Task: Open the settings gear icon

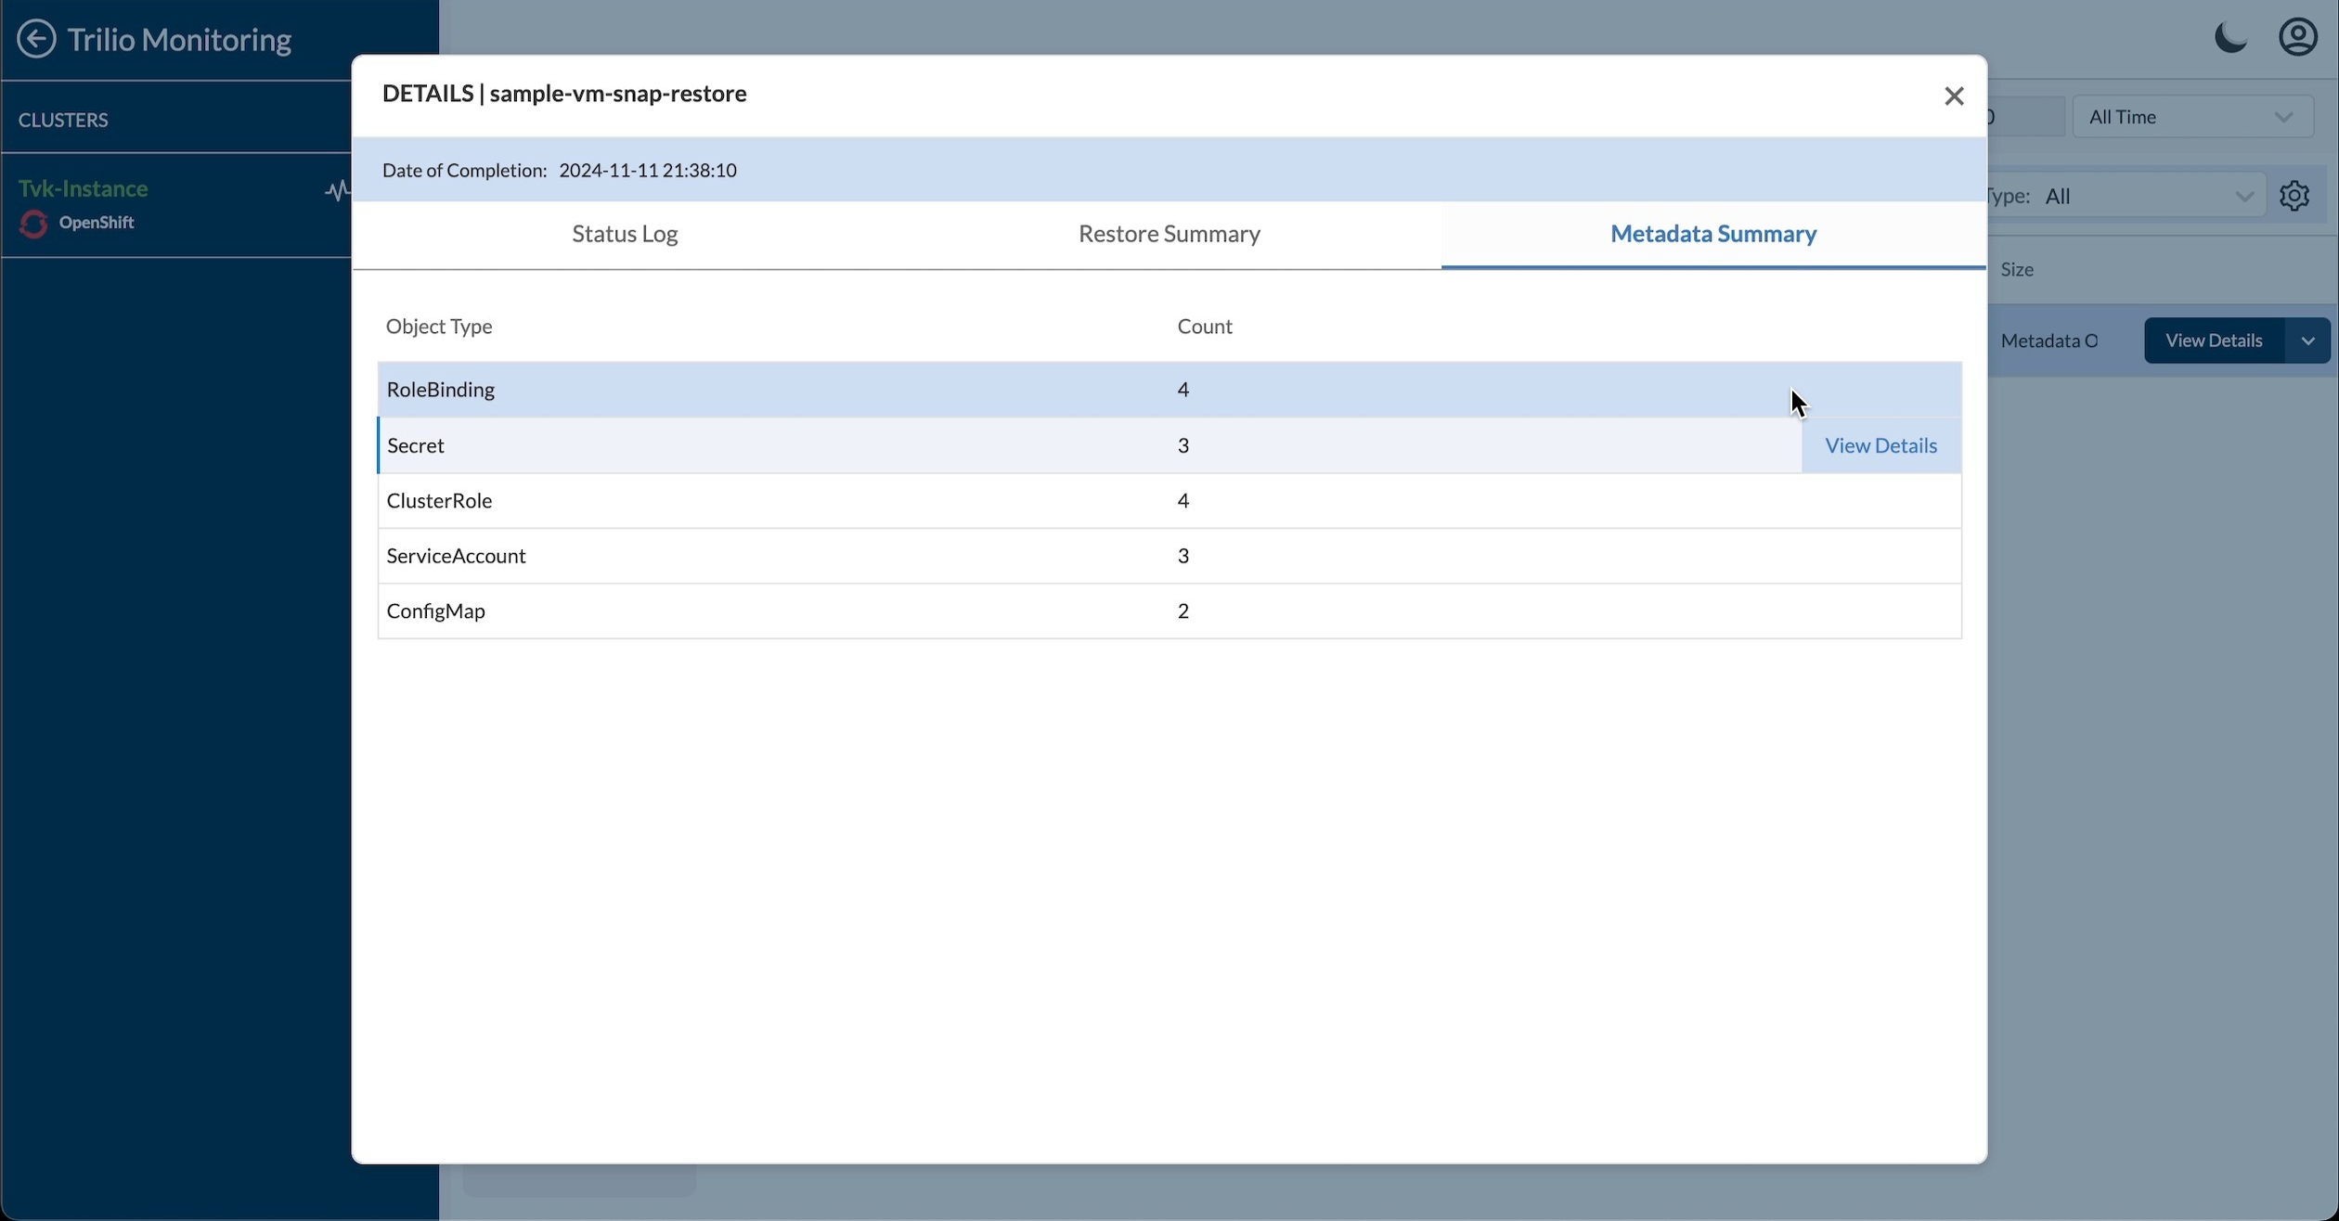Action: click(x=2294, y=197)
